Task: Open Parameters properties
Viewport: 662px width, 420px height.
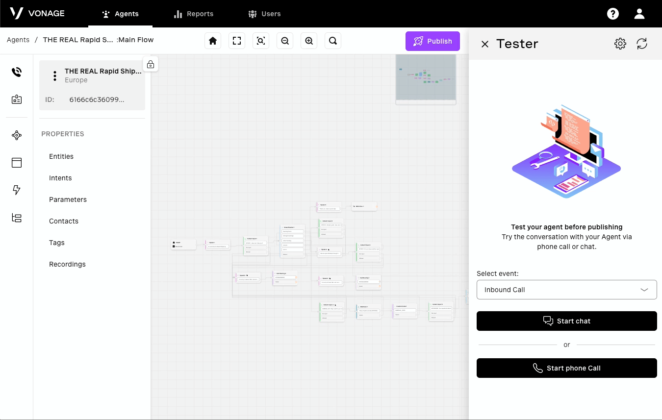Action: (x=68, y=199)
